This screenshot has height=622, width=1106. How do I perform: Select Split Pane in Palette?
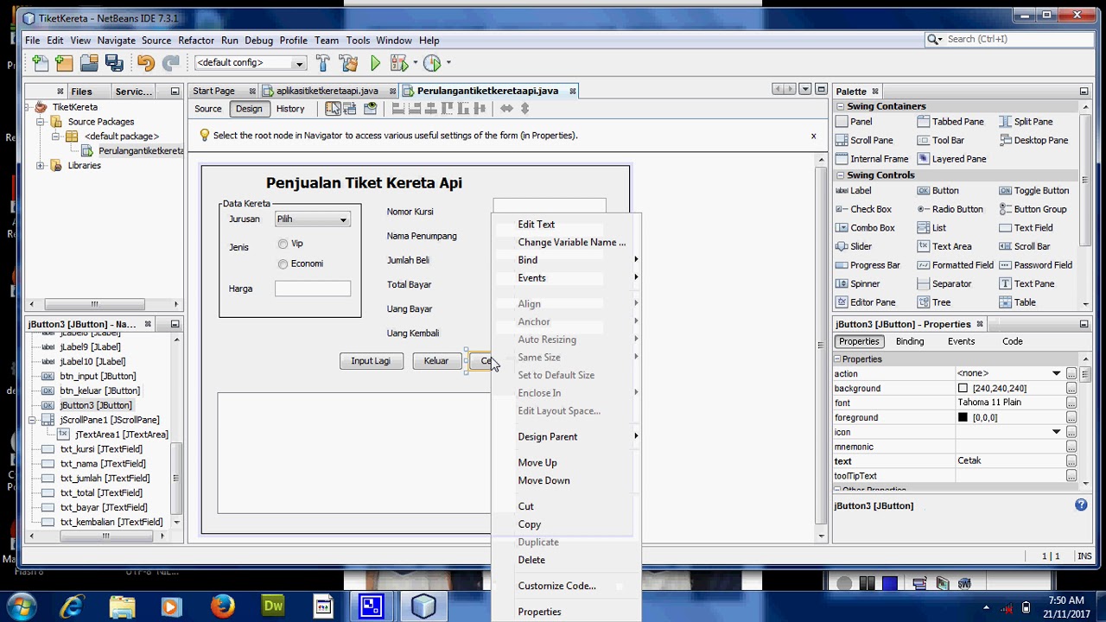[x=1026, y=122]
